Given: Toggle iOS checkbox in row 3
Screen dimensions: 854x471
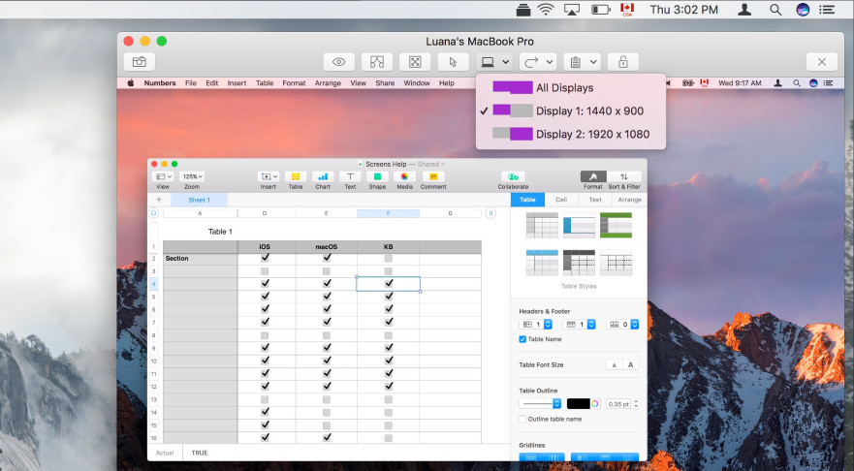Looking at the screenshot, I should pos(265,271).
